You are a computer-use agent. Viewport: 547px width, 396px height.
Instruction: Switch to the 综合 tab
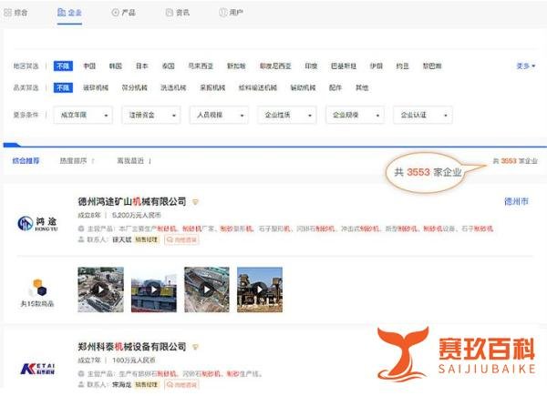[x=15, y=13]
